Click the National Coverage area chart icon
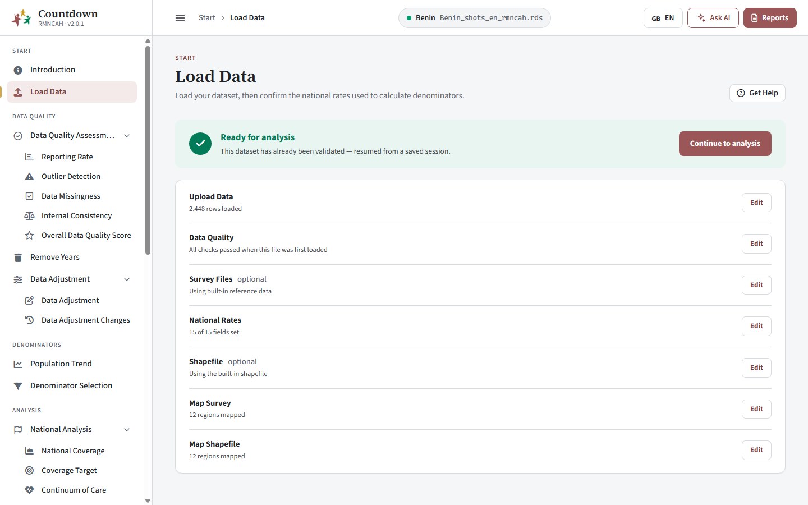 tap(29, 451)
